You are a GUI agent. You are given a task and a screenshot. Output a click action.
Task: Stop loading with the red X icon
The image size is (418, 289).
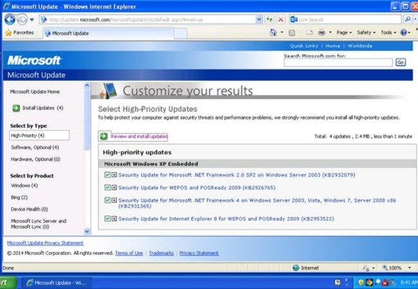pyautogui.click(x=280, y=19)
